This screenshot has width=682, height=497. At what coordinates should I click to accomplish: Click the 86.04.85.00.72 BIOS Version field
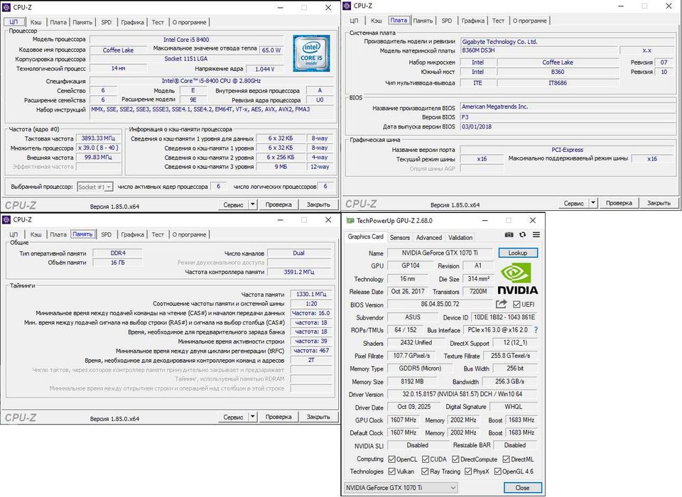440,304
